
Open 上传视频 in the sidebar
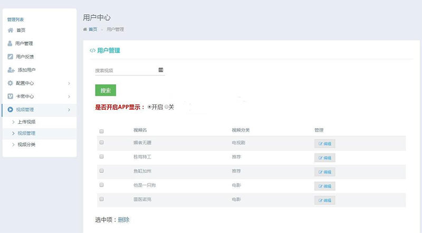coord(26,122)
